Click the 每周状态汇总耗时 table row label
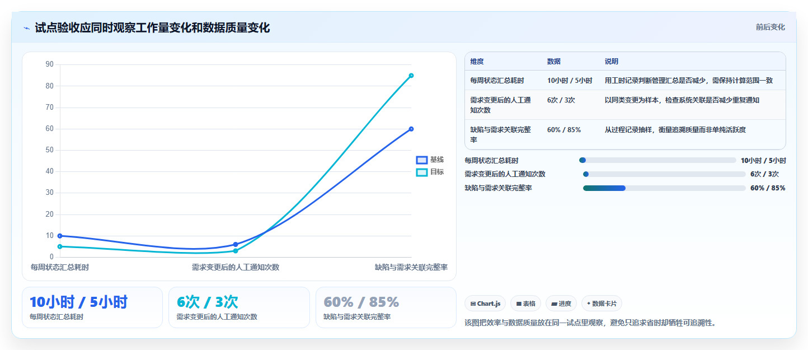Screen dimensions: 808x350 click(x=497, y=81)
